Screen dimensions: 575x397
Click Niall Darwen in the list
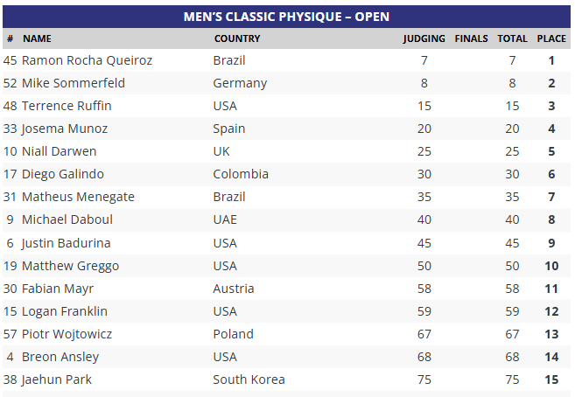click(59, 151)
